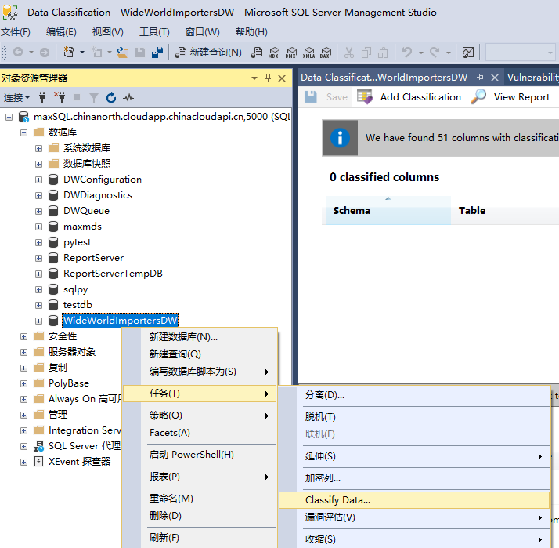Open the 编辑(E) menu
The image size is (559, 548).
click(61, 32)
